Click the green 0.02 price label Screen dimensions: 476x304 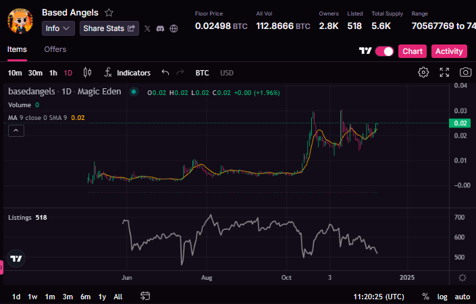[x=460, y=123]
